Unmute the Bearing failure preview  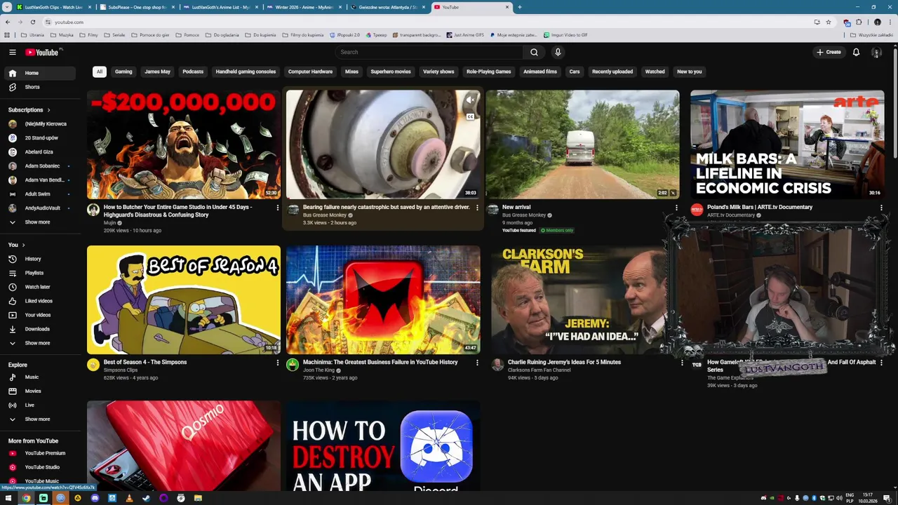471,100
